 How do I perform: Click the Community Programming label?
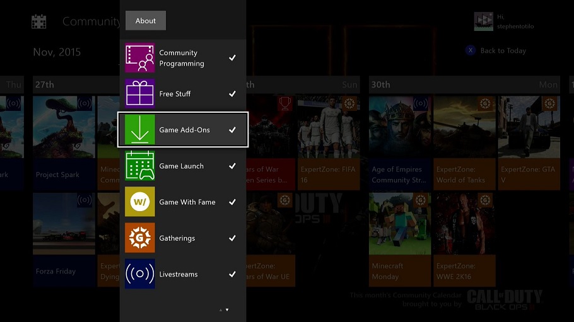tap(182, 58)
